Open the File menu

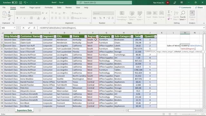coord(4,7)
